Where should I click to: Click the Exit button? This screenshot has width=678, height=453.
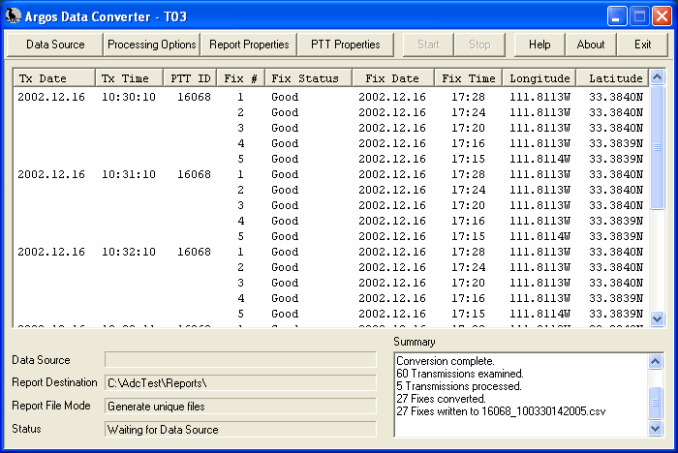coord(642,45)
